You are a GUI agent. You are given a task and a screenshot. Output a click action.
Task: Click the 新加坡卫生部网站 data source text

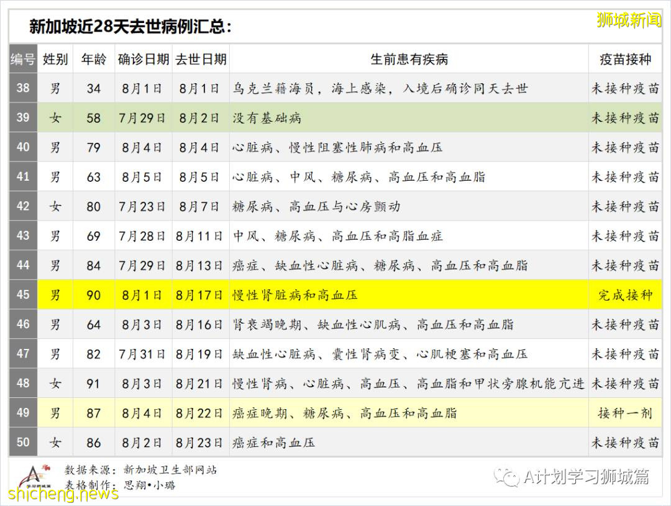pyautogui.click(x=170, y=470)
